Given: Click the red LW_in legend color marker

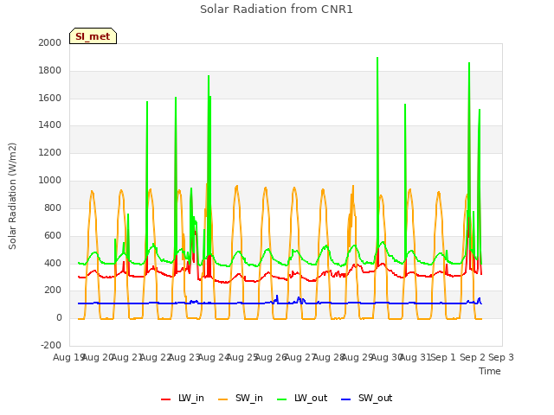Looking at the screenshot, I should tap(165, 399).
